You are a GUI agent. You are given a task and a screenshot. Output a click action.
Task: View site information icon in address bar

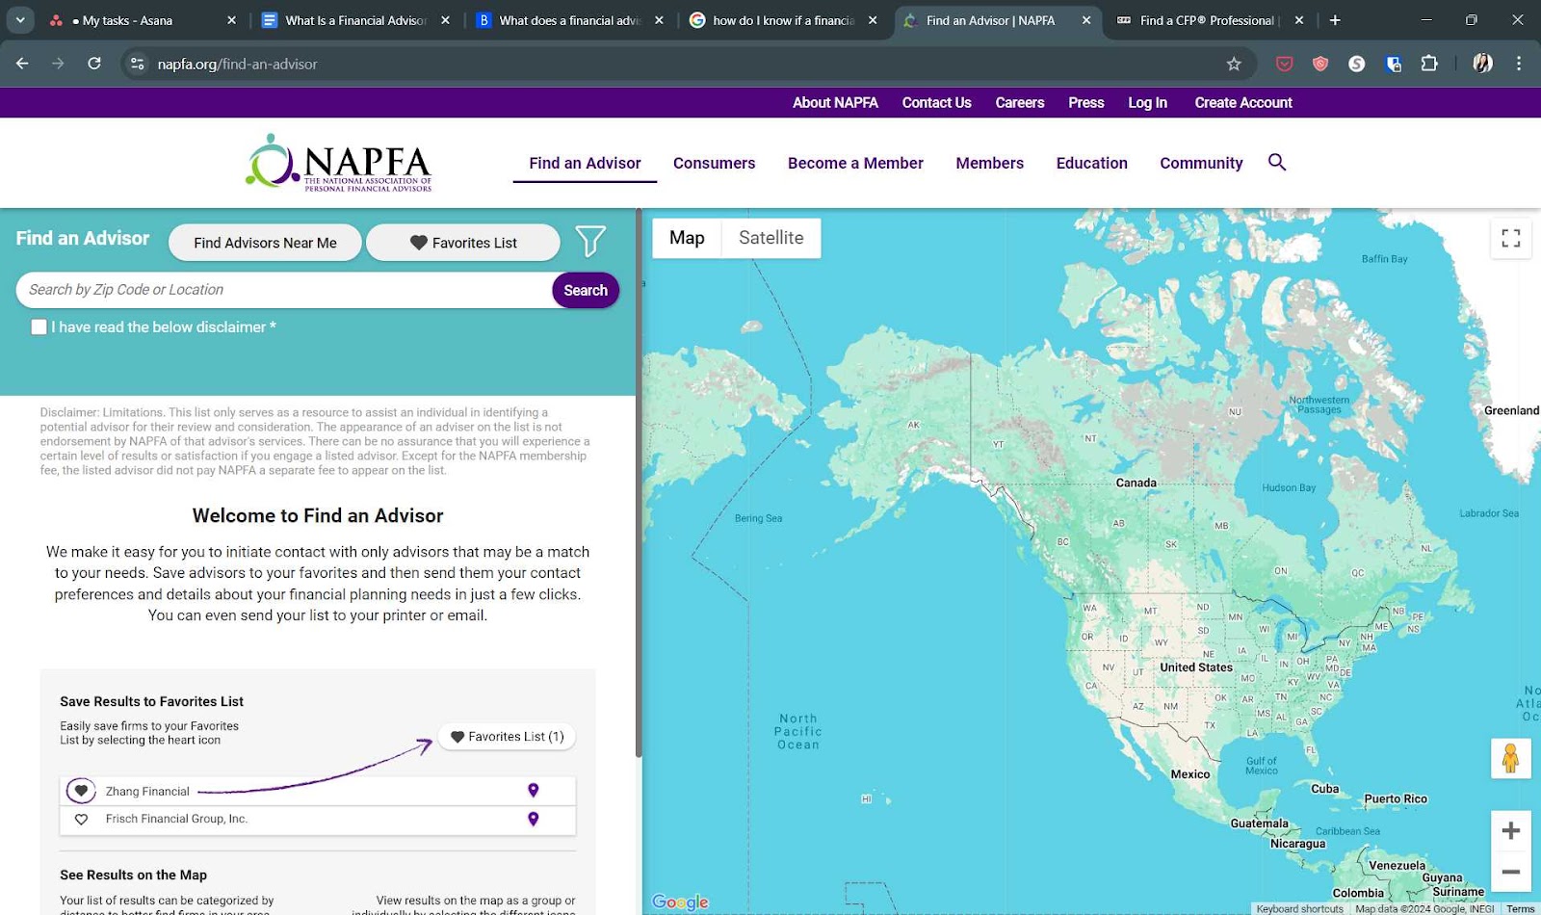(138, 64)
